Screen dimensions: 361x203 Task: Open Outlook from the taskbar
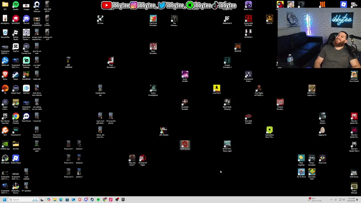click(x=73, y=200)
